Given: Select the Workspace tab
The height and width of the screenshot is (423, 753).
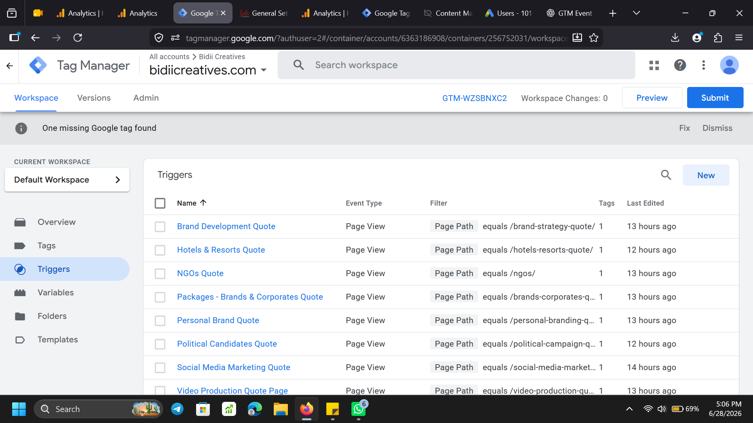Looking at the screenshot, I should pos(36,98).
